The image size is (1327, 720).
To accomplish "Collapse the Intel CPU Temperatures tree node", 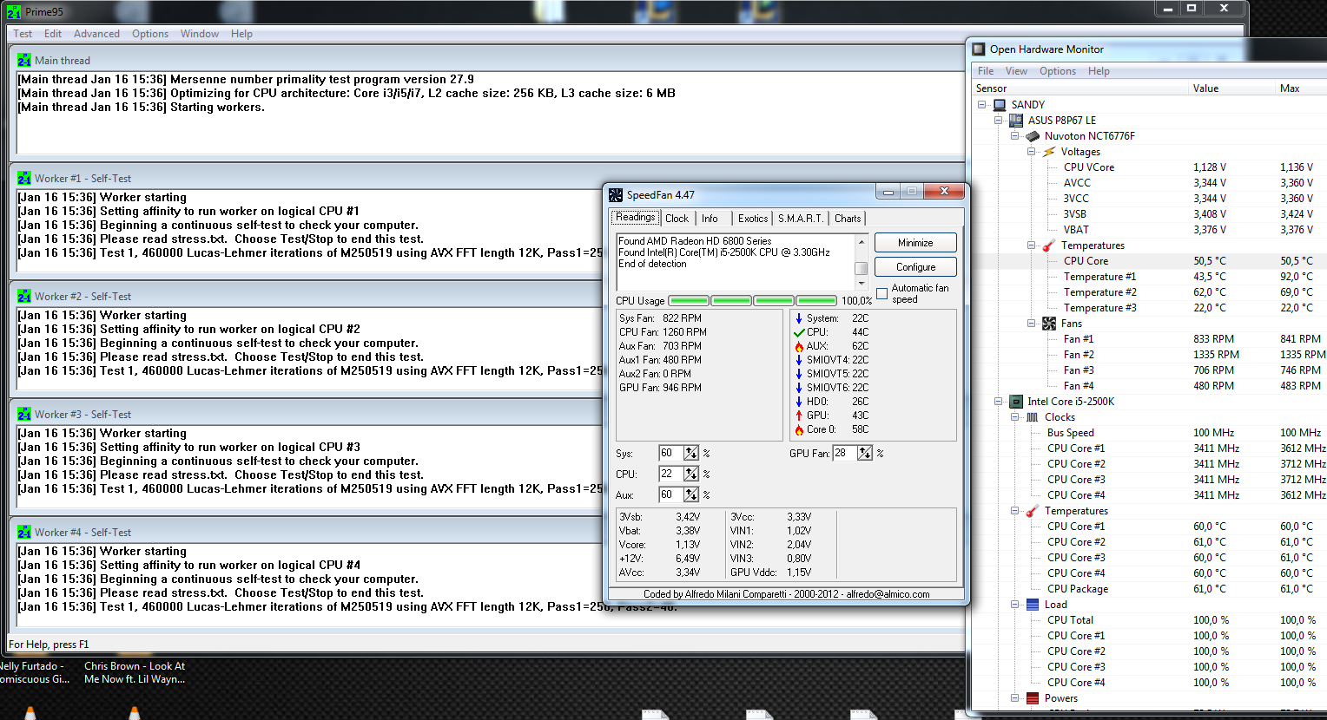I will coord(1014,510).
